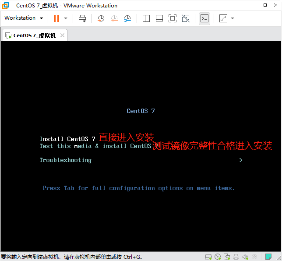Enter full screen mode

click(x=173, y=18)
